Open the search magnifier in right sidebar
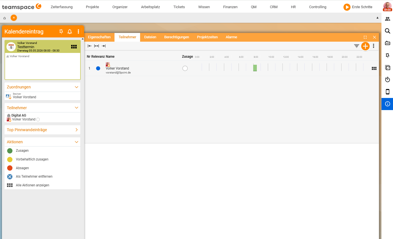393x239 pixels. click(387, 31)
